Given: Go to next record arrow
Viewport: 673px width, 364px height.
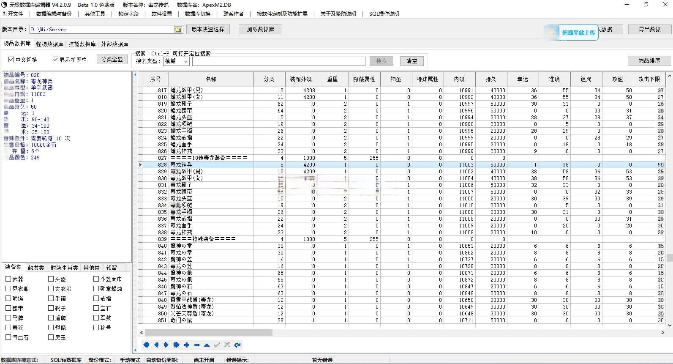Looking at the screenshot, I should 166,345.
